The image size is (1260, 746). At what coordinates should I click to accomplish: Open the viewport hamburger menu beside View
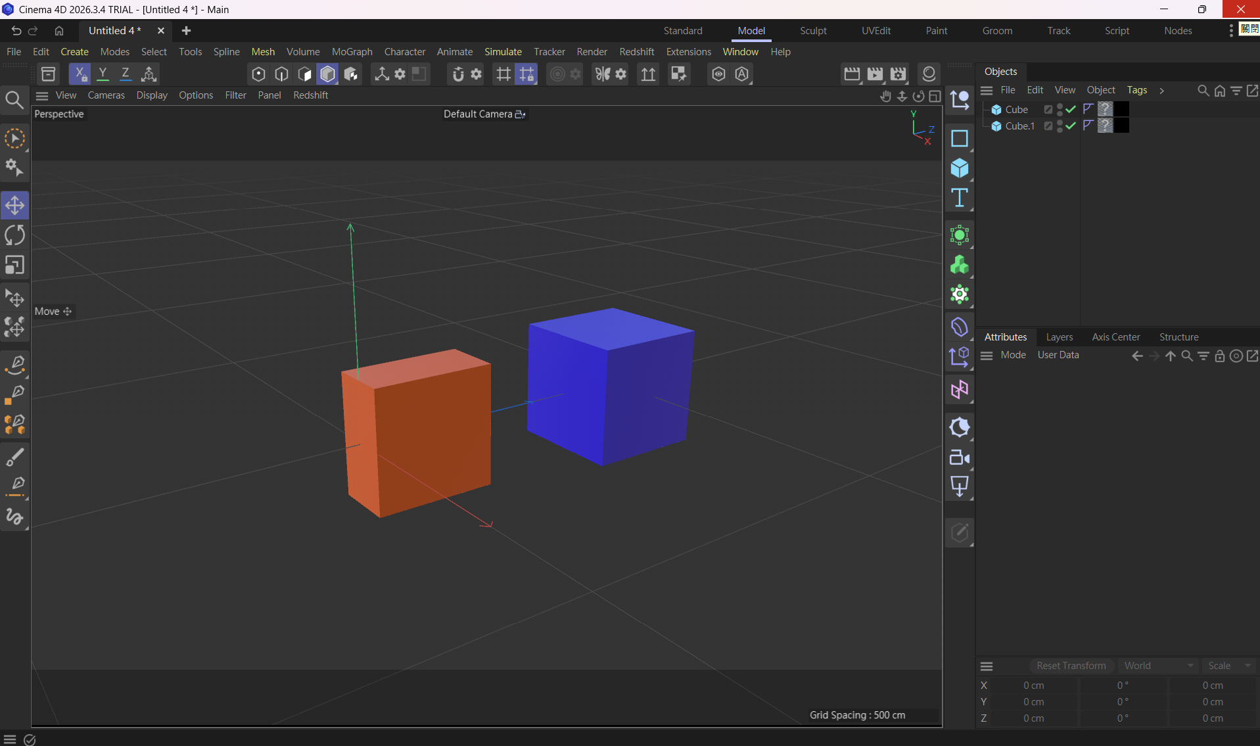(x=42, y=95)
